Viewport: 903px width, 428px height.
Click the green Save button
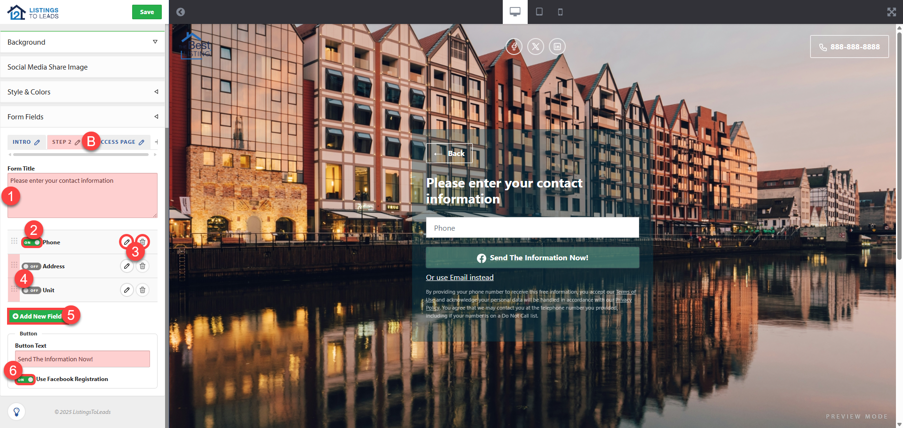147,12
